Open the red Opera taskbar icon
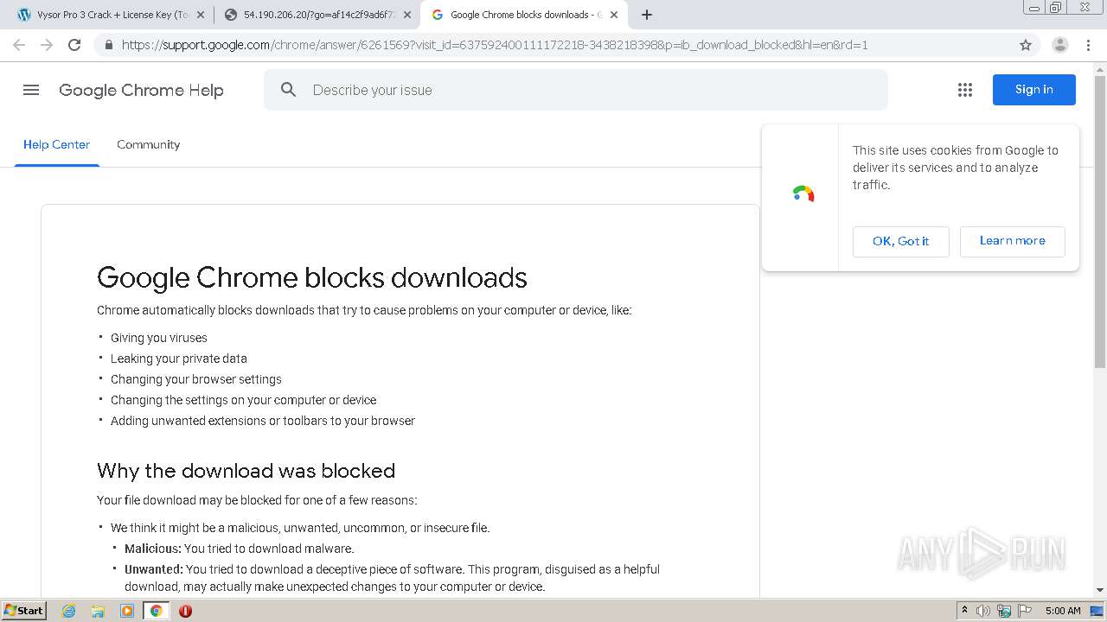Viewport: 1107px width, 622px height. coord(185,611)
